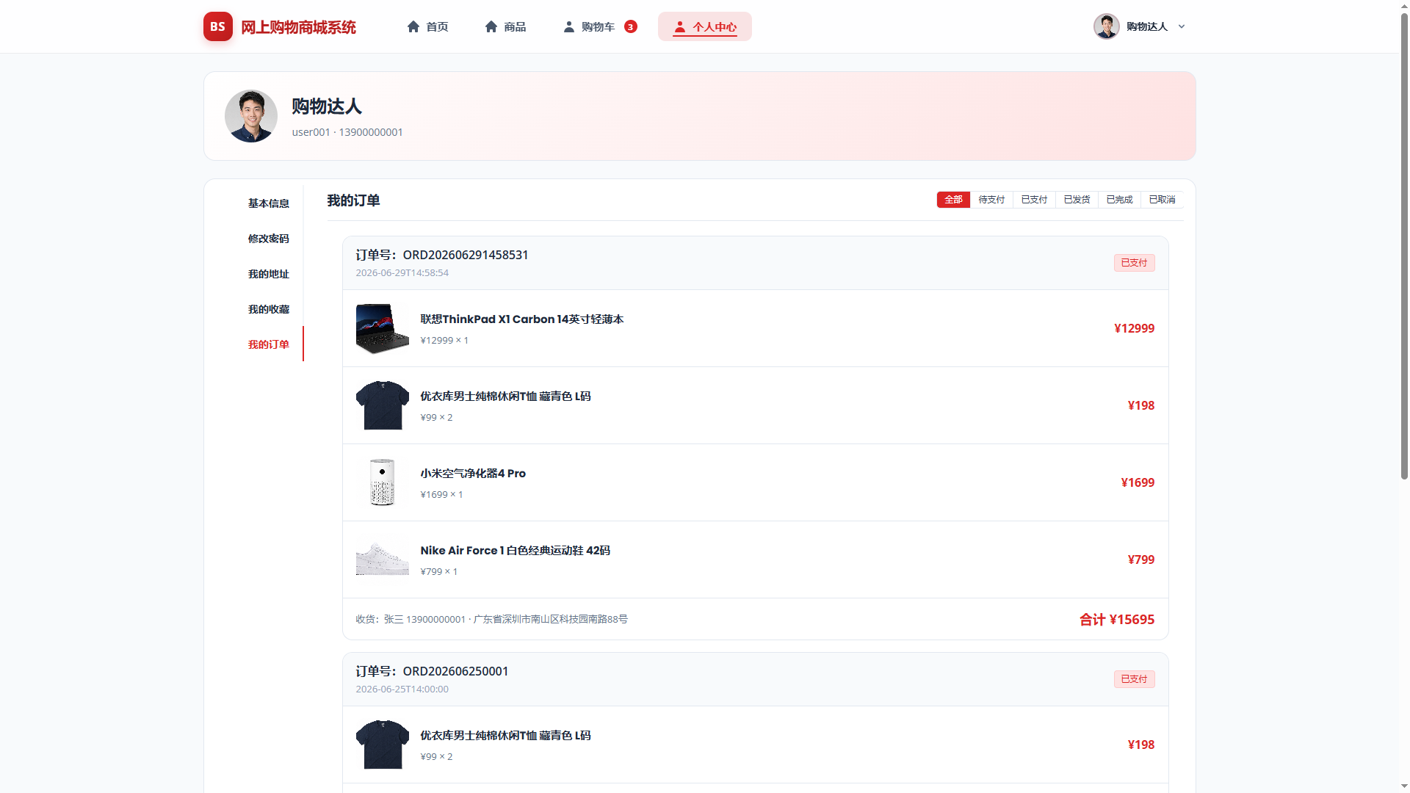Click the order total 合计 ¥15695

point(1117,620)
